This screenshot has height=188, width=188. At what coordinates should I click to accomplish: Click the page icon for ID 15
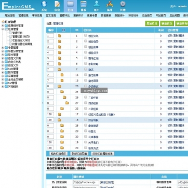pyautogui.click(x=62, y=75)
